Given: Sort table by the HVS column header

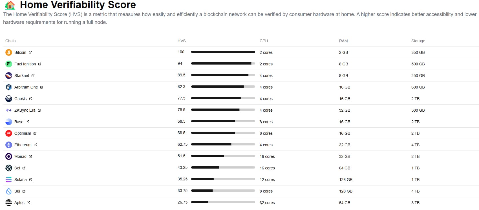Looking at the screenshot, I should tap(182, 41).
